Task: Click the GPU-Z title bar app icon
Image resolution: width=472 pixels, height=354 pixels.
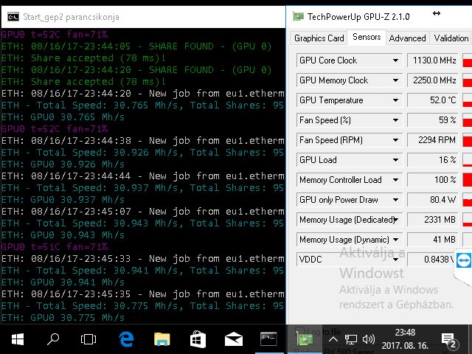Action: click(x=298, y=16)
